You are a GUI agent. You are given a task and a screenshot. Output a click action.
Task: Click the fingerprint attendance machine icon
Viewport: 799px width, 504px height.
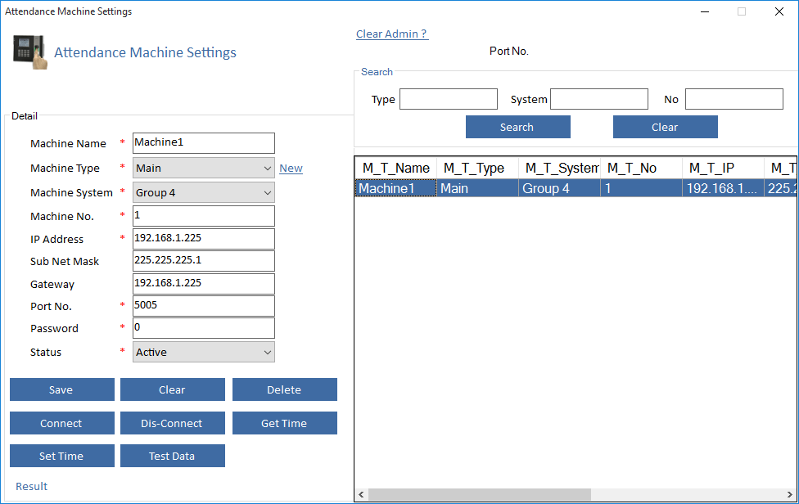29,52
